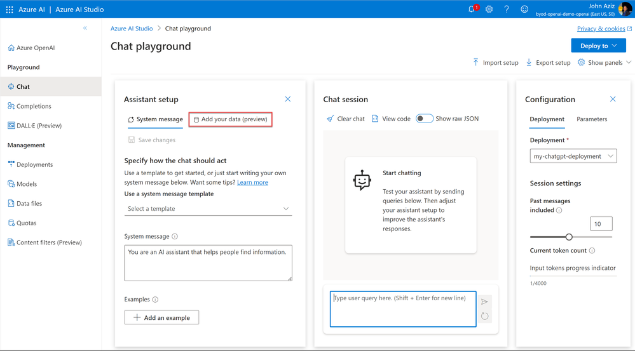Click the Examples info icon
Image resolution: width=635 pixels, height=351 pixels.
(x=155, y=300)
